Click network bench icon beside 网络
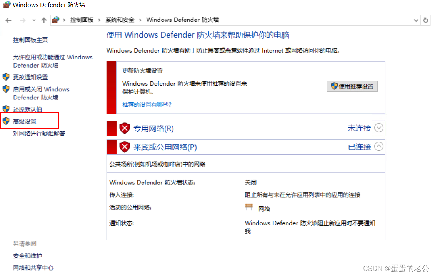Viewport: 435px width, 276px height. tap(249, 207)
